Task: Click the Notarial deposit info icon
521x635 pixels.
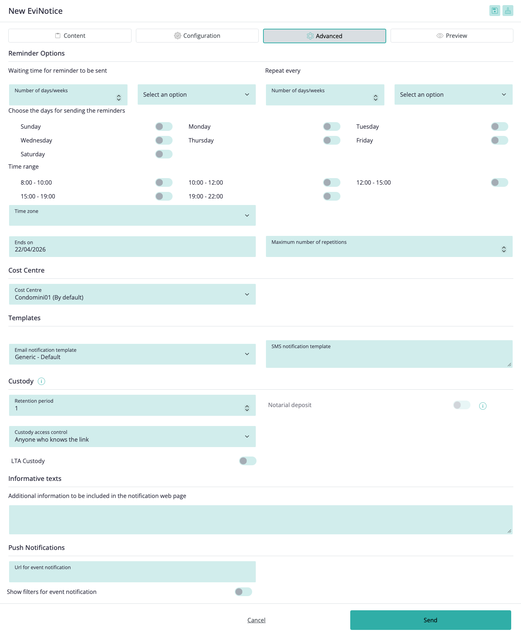Action: point(482,406)
